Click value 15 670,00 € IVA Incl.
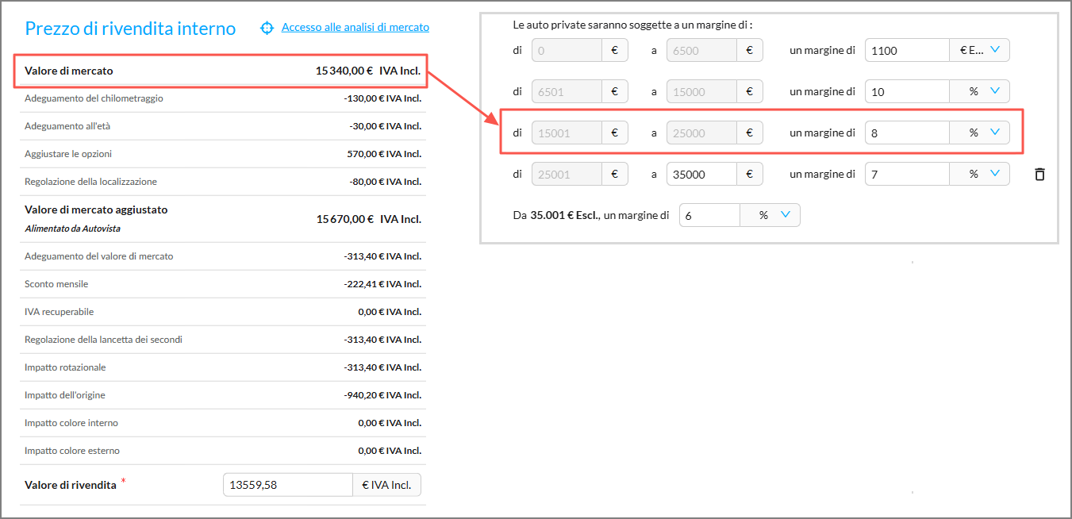Screen dimensions: 1072x519 [368, 219]
